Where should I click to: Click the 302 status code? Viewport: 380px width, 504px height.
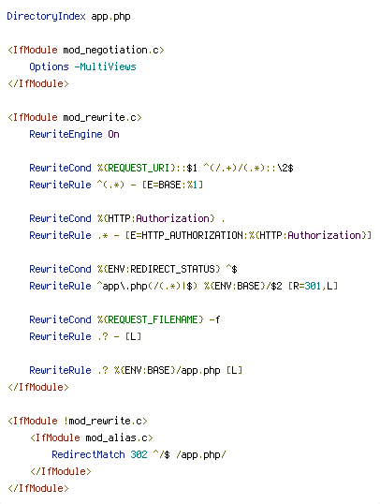(139, 454)
